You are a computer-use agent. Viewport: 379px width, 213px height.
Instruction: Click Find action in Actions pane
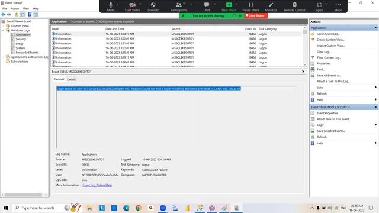pyautogui.click(x=320, y=70)
